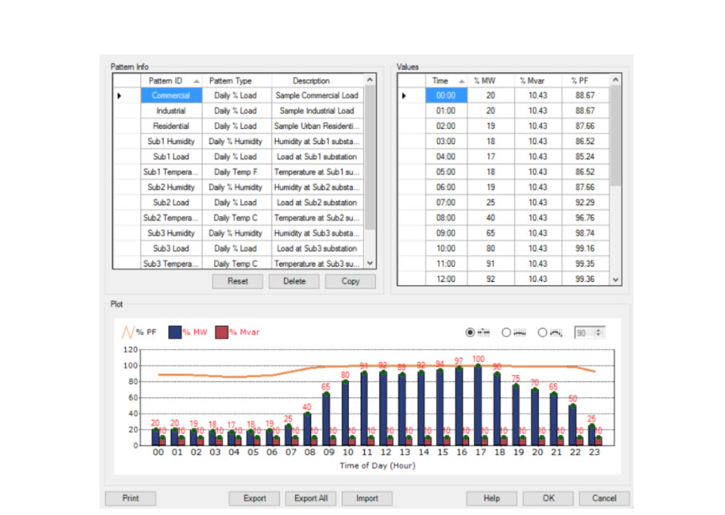Select the Industrial pattern row
The height and width of the screenshot is (515, 725).
[171, 111]
